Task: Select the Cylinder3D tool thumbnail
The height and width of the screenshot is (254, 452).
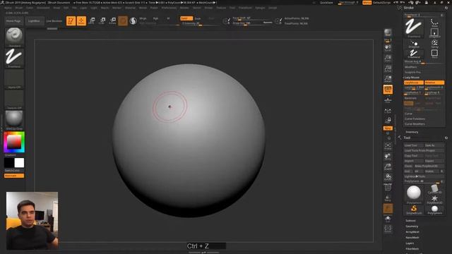Action: pyautogui.click(x=434, y=189)
